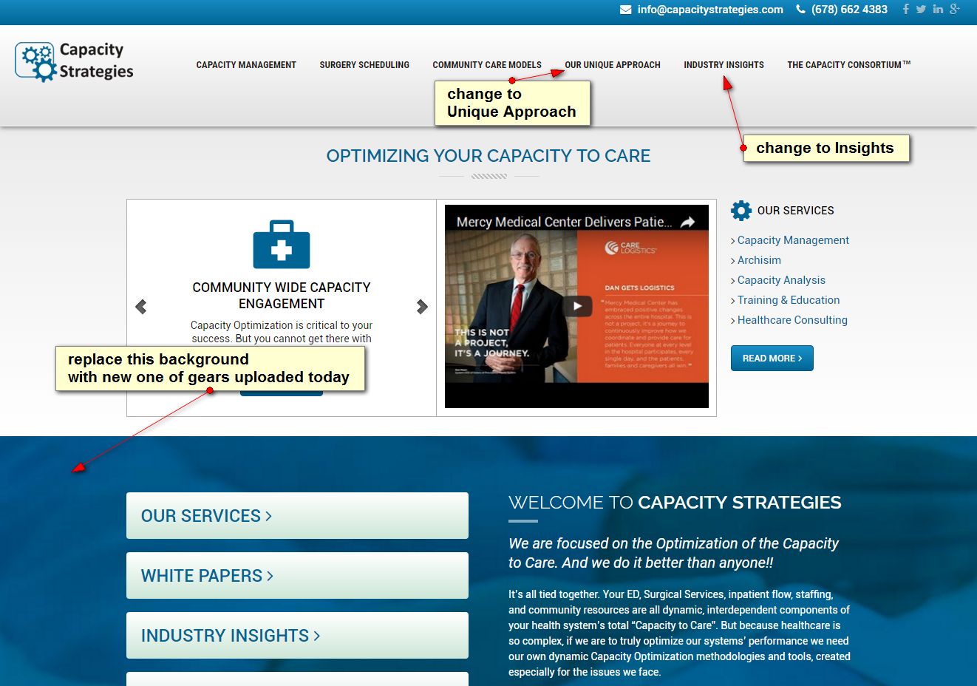
Task: Open Healthcare Consulting services link
Action: [792, 320]
